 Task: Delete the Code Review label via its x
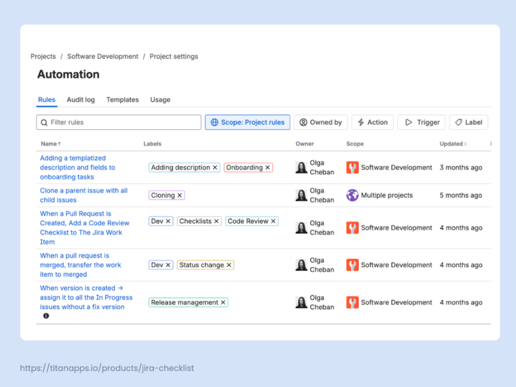[x=273, y=222]
